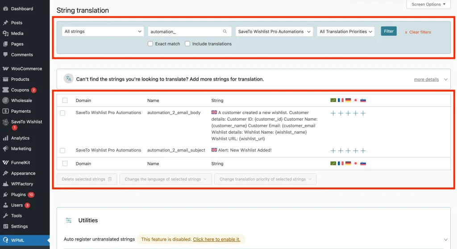Viewport: 457px width, 249px height.
Task: Open Coupons in the sidebar
Action: pyautogui.click(x=20, y=90)
